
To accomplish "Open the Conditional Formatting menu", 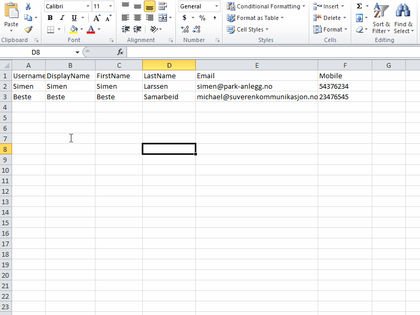I will tap(266, 6).
